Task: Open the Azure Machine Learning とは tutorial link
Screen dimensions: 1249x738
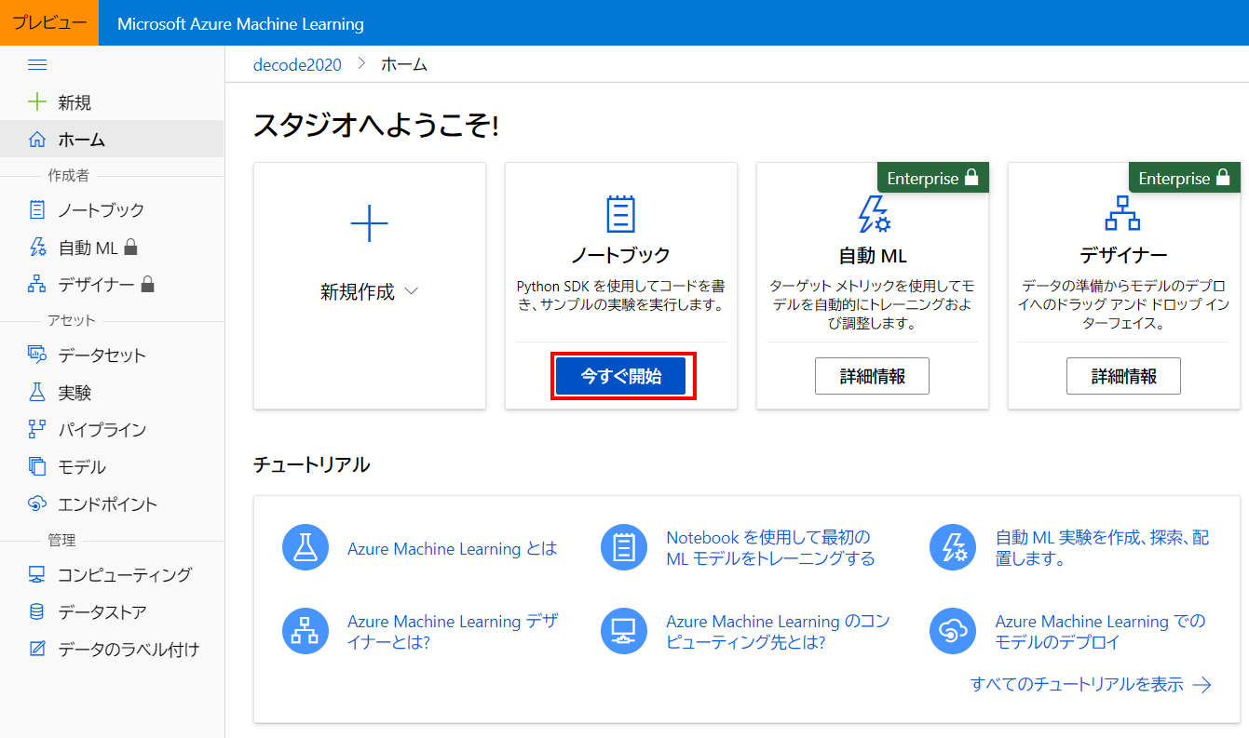Action: pyautogui.click(x=452, y=549)
